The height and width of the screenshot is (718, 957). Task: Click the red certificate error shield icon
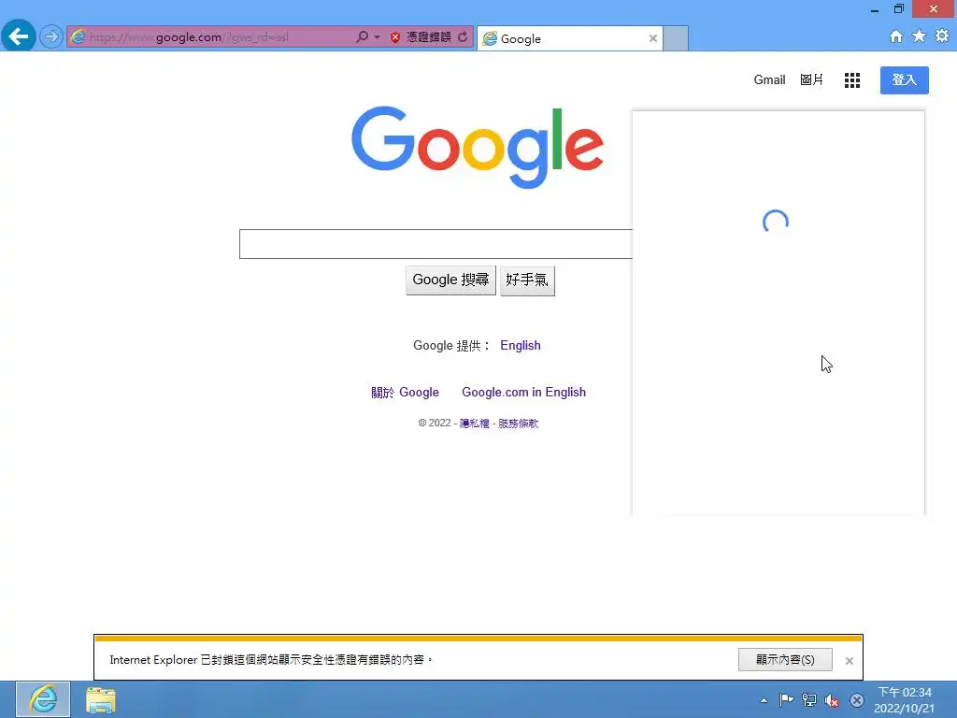pyautogui.click(x=395, y=37)
